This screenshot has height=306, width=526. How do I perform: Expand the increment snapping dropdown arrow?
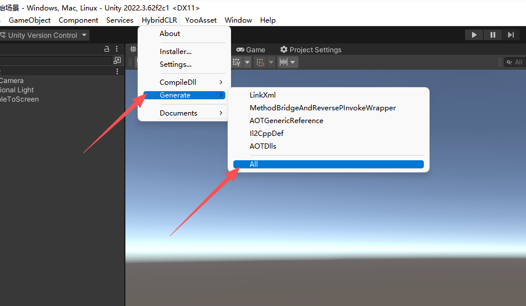[x=293, y=62]
